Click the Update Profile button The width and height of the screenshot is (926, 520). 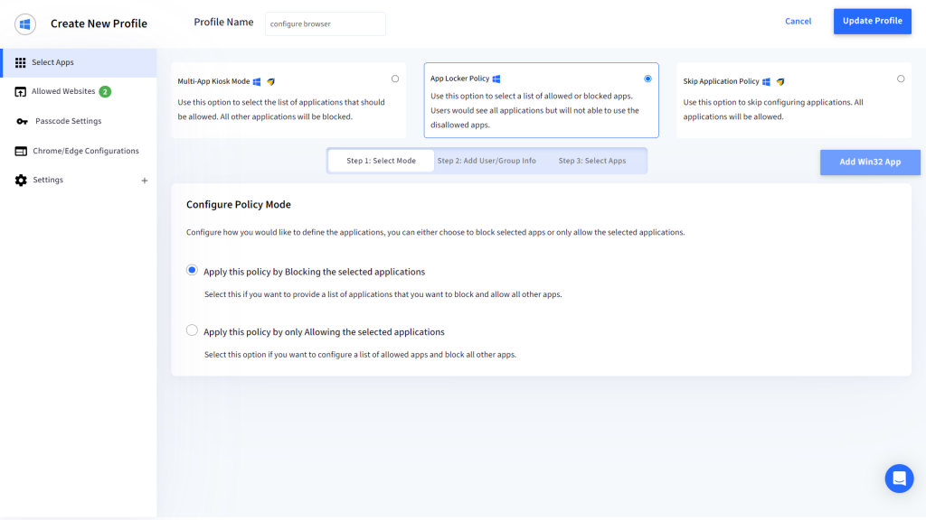pyautogui.click(x=872, y=21)
